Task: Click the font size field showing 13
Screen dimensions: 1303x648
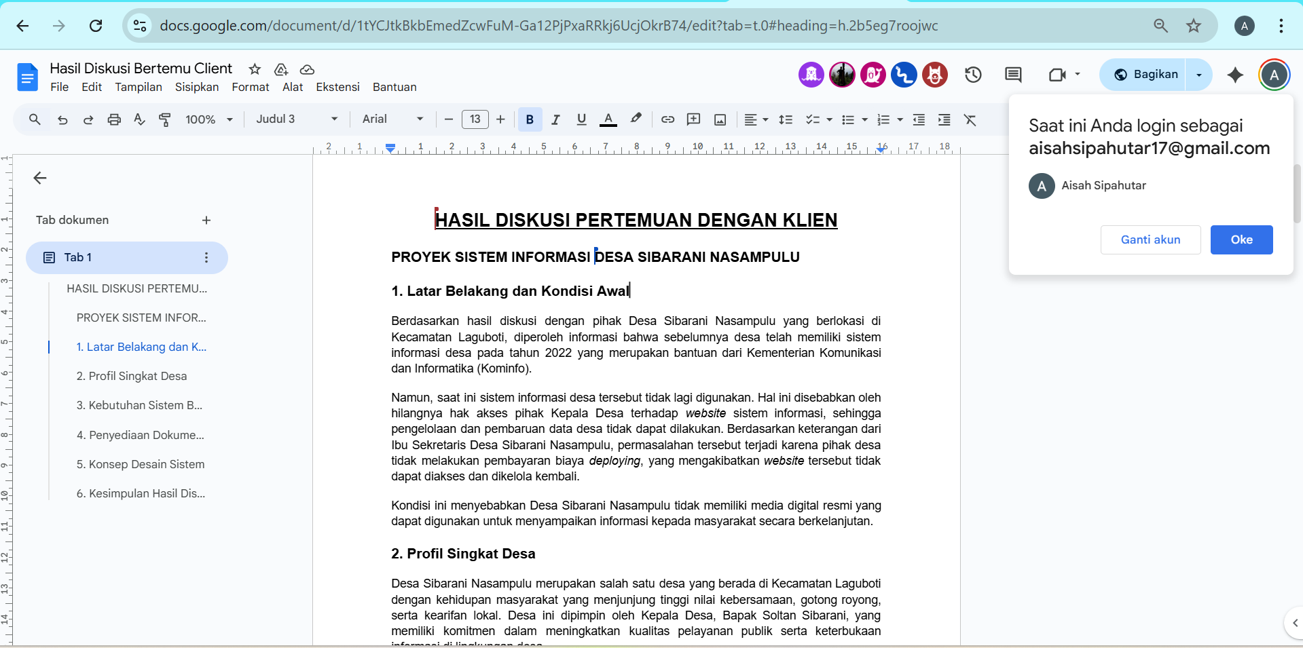Action: pos(475,119)
